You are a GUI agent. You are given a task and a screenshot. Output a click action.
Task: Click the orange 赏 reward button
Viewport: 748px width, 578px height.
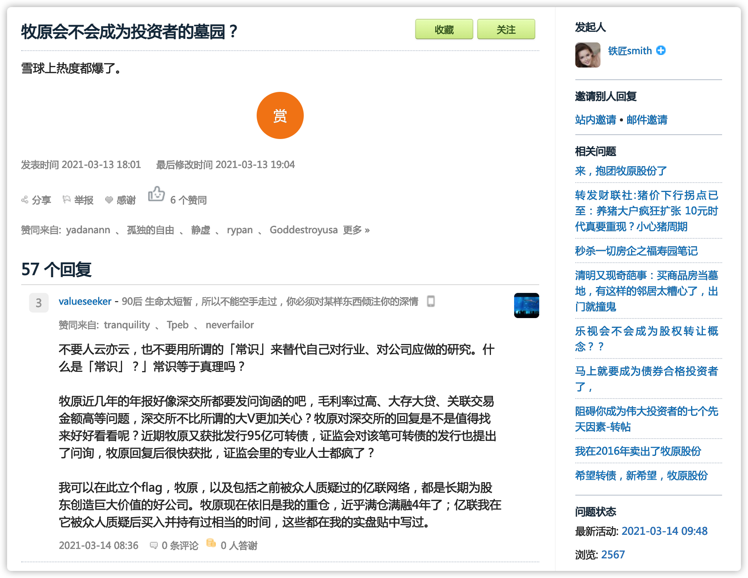pos(280,115)
